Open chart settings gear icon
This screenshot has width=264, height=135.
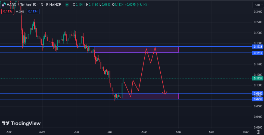pyautogui.click(x=258, y=132)
